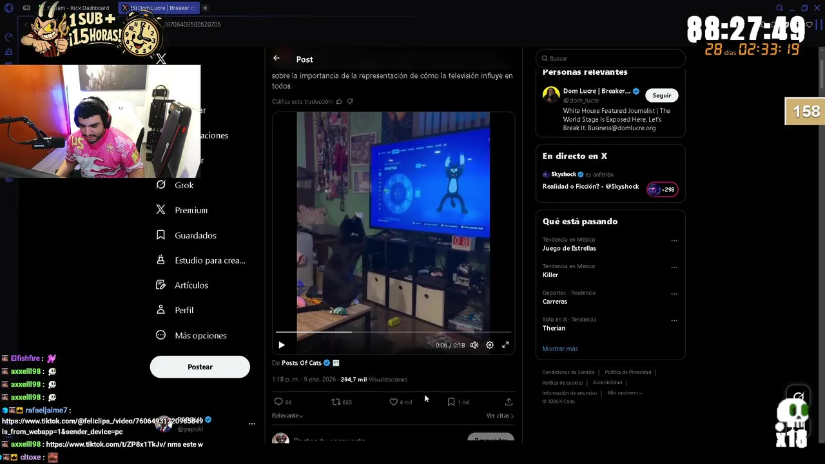The height and width of the screenshot is (464, 825).
Task: Open options for Killer trend
Action: pos(674,267)
